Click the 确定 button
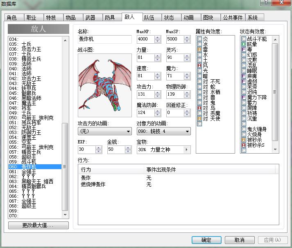This screenshot has width=292, height=248. [x=206, y=240]
